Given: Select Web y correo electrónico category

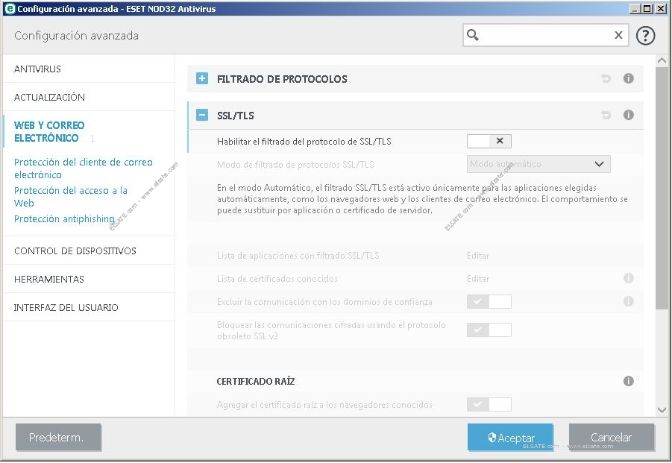Looking at the screenshot, I should point(49,131).
